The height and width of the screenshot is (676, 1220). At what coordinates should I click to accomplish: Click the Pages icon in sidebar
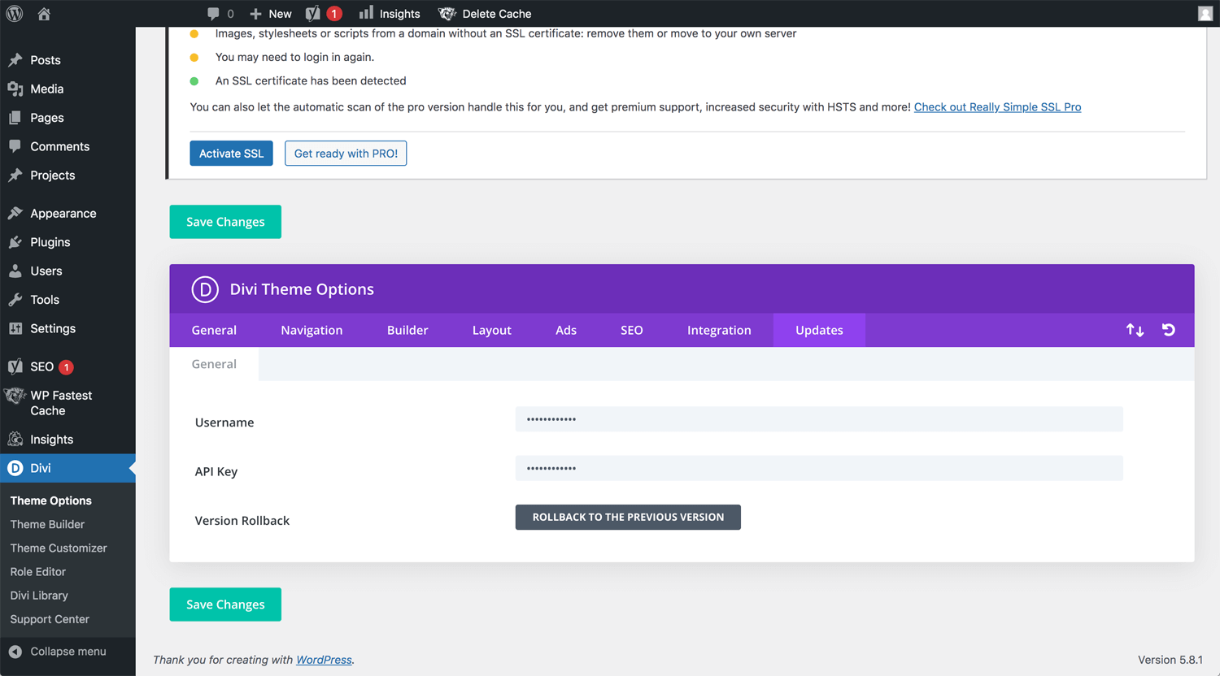[15, 118]
